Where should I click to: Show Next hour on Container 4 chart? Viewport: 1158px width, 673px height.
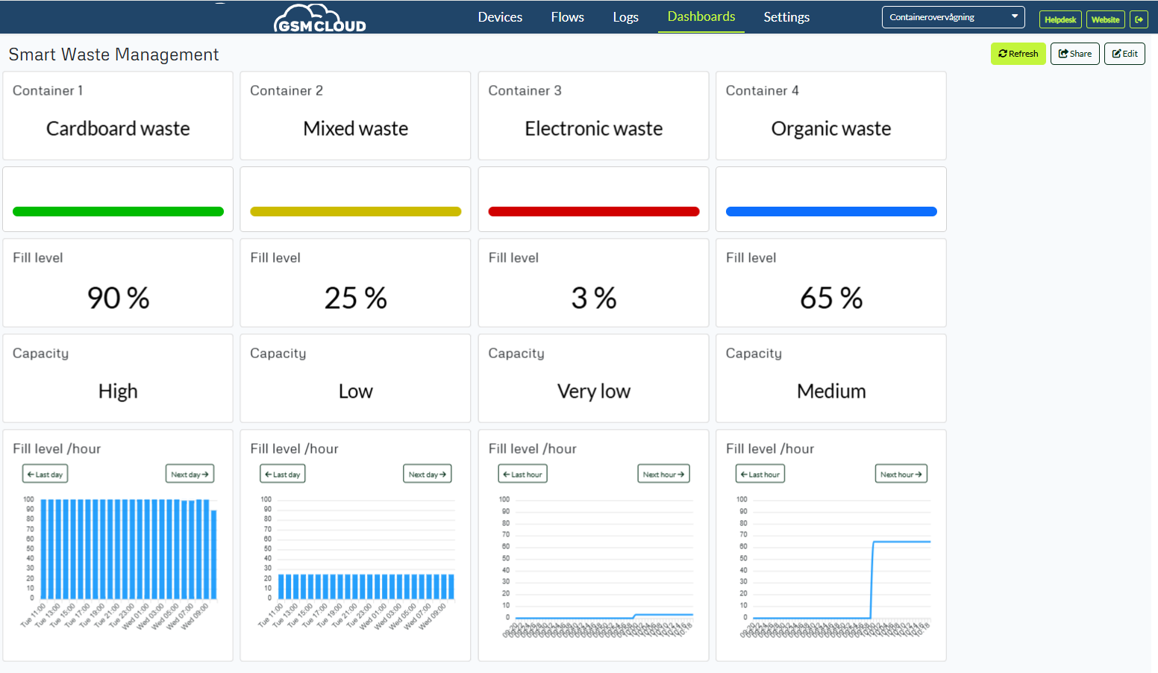click(901, 475)
